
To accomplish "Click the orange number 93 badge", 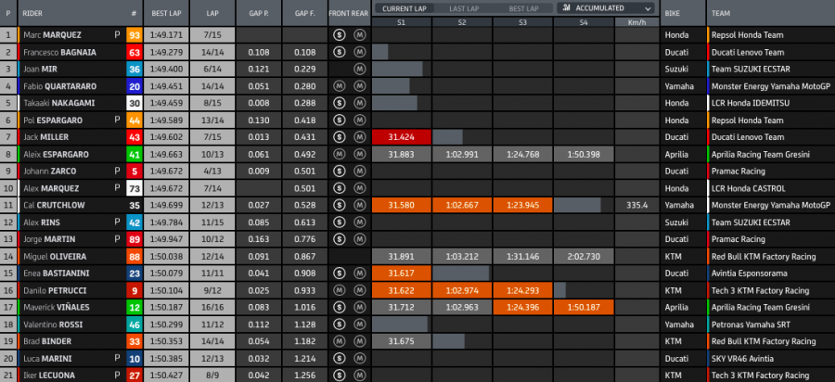I will pyautogui.click(x=135, y=35).
